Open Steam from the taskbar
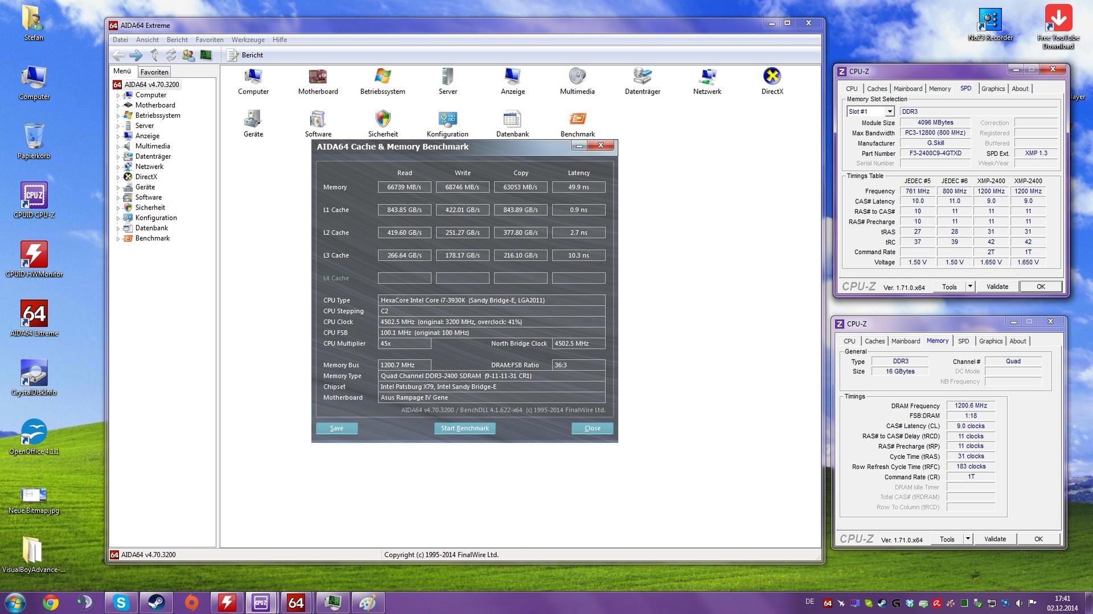Image resolution: width=1093 pixels, height=614 pixels. click(x=156, y=603)
